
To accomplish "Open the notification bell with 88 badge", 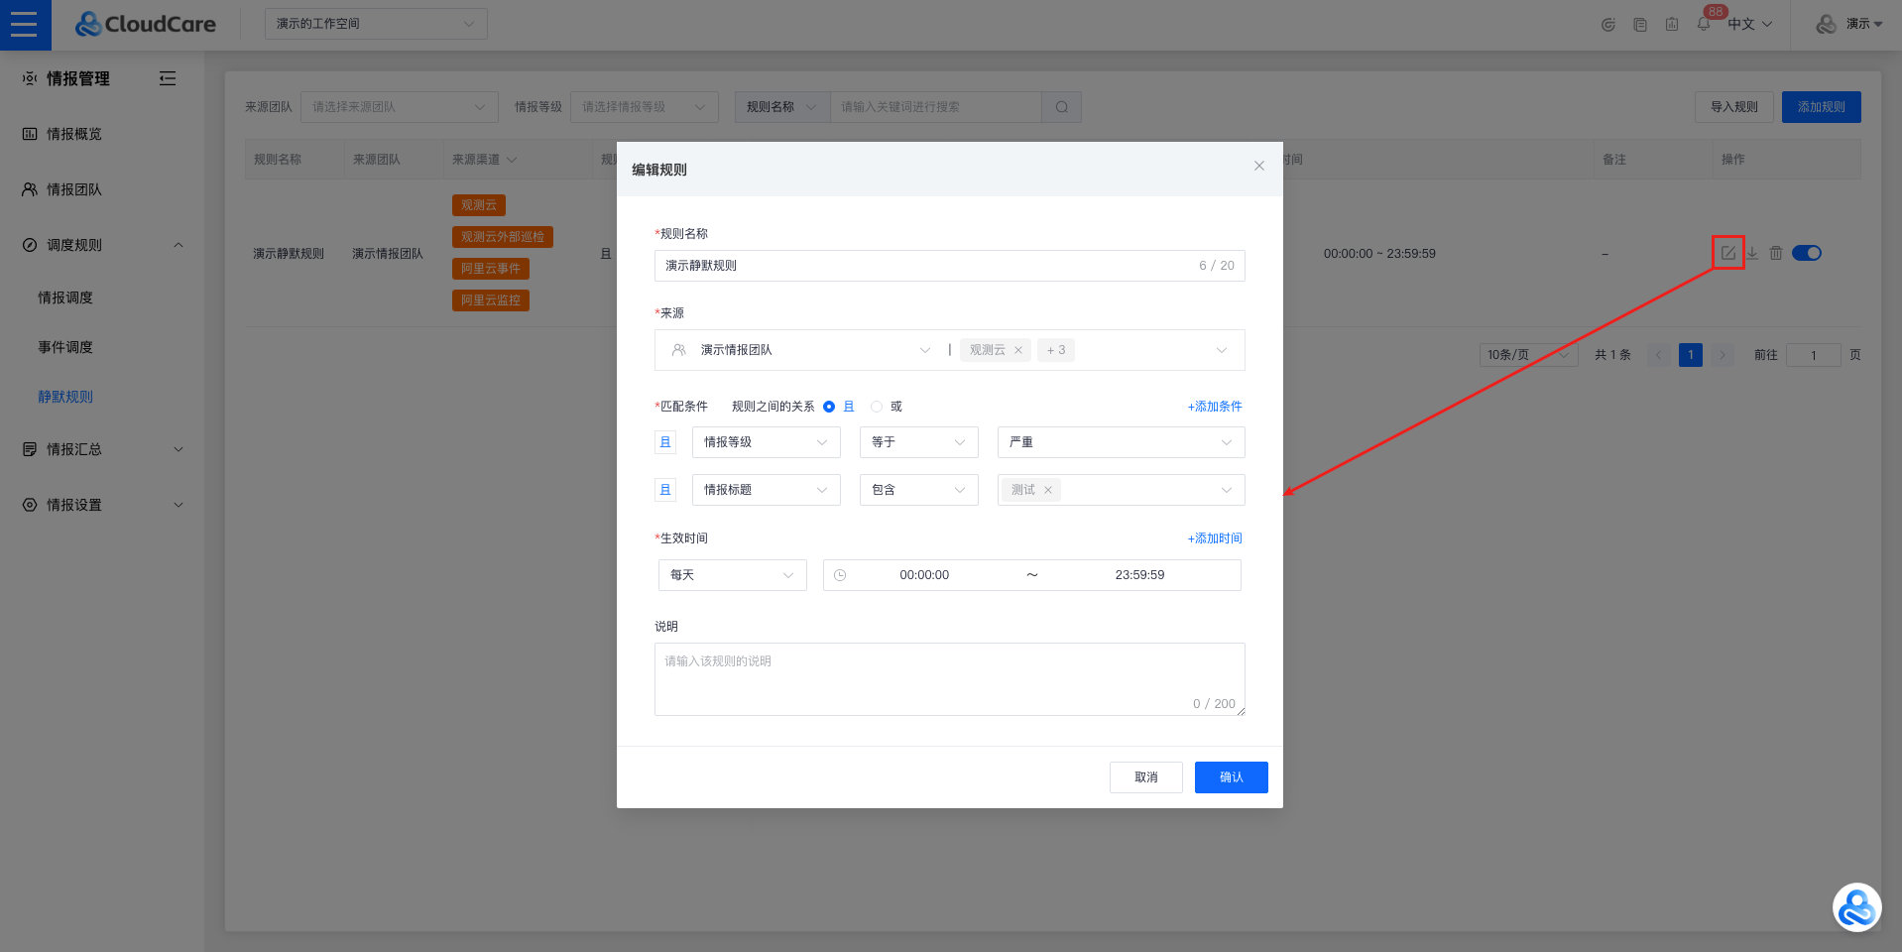I will point(1704,24).
